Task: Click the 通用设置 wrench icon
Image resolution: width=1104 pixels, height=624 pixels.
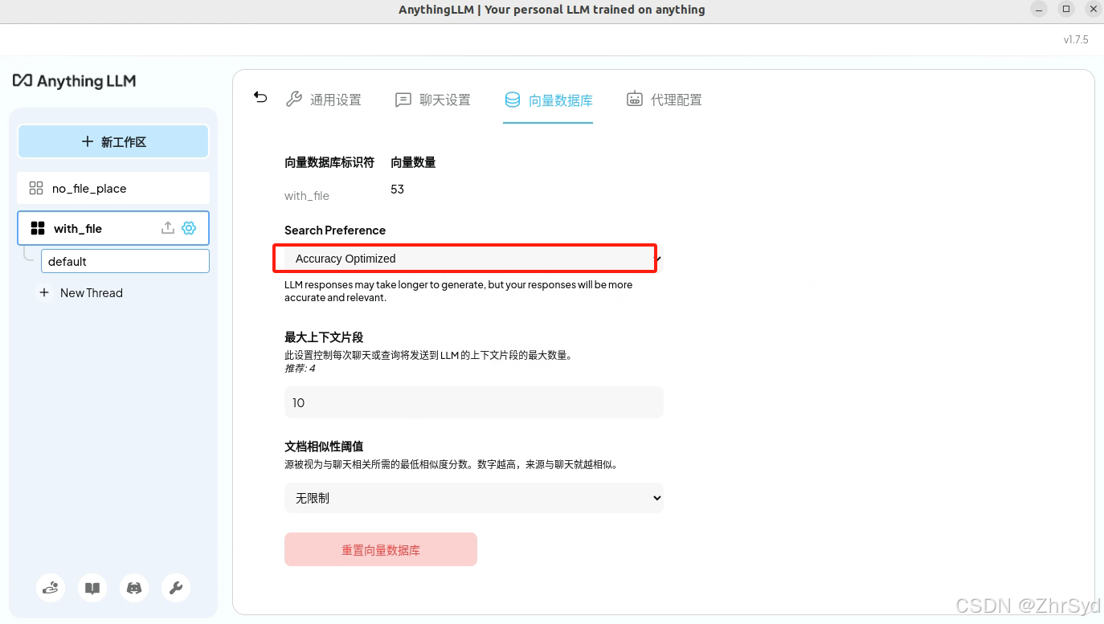Action: (294, 100)
